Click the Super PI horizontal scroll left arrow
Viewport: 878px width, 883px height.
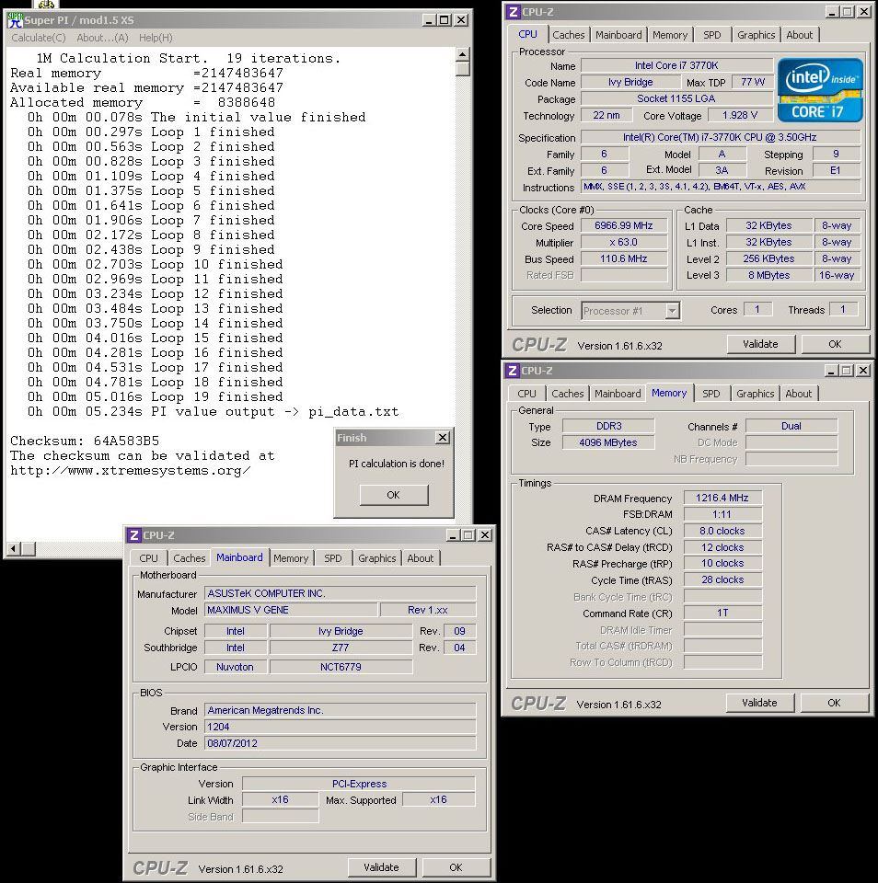click(x=15, y=548)
